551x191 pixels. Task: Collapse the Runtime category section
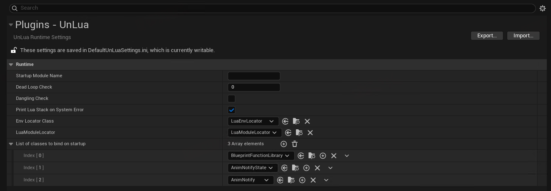(11, 65)
